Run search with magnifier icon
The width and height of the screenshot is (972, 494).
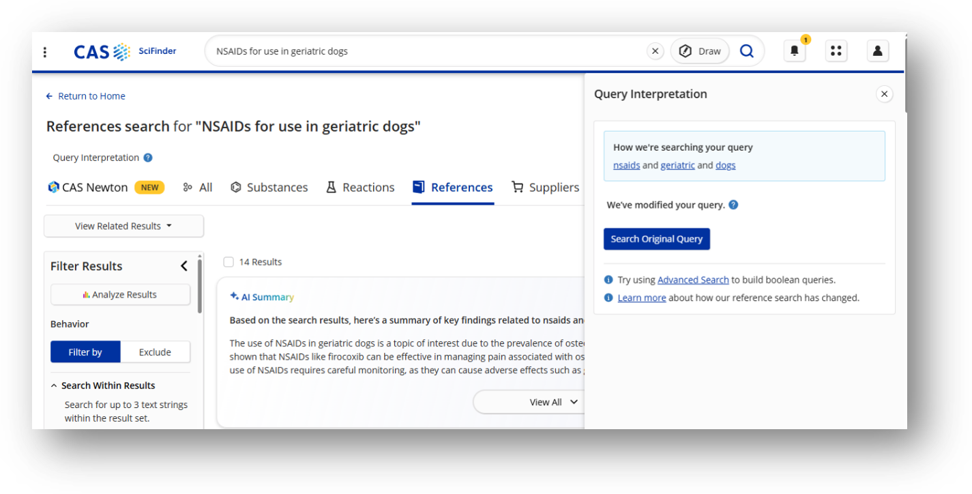(747, 51)
